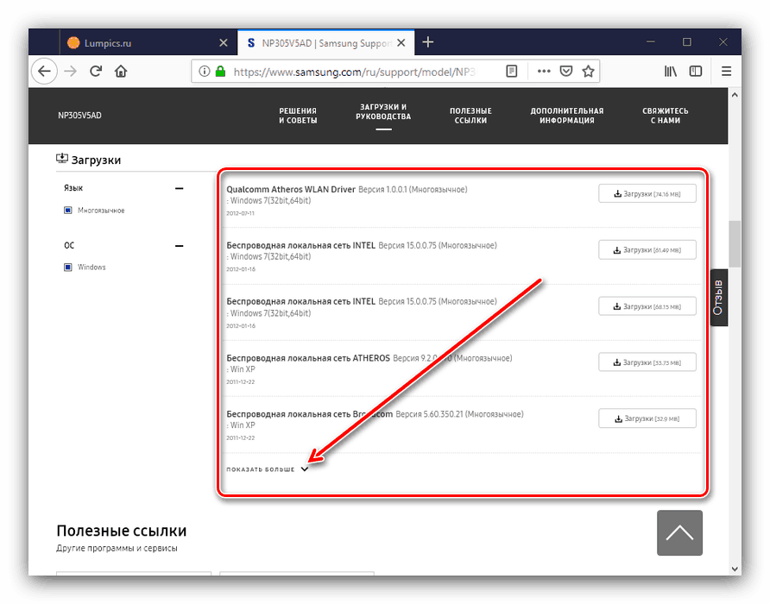770x604 pixels.
Task: Collapse the ОС filter section
Action: pyautogui.click(x=180, y=246)
